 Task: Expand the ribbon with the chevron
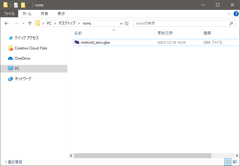pyautogui.click(x=229, y=14)
